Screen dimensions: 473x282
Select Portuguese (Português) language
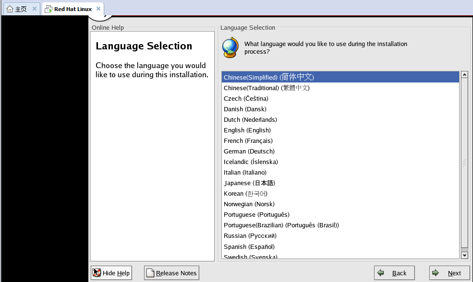[340, 214]
